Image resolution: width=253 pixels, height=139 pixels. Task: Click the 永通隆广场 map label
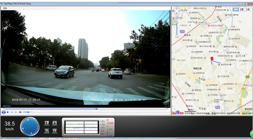207,36
